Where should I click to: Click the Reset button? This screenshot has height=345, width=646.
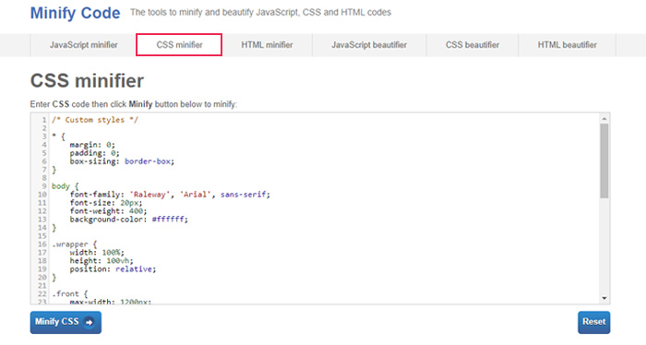click(x=593, y=322)
